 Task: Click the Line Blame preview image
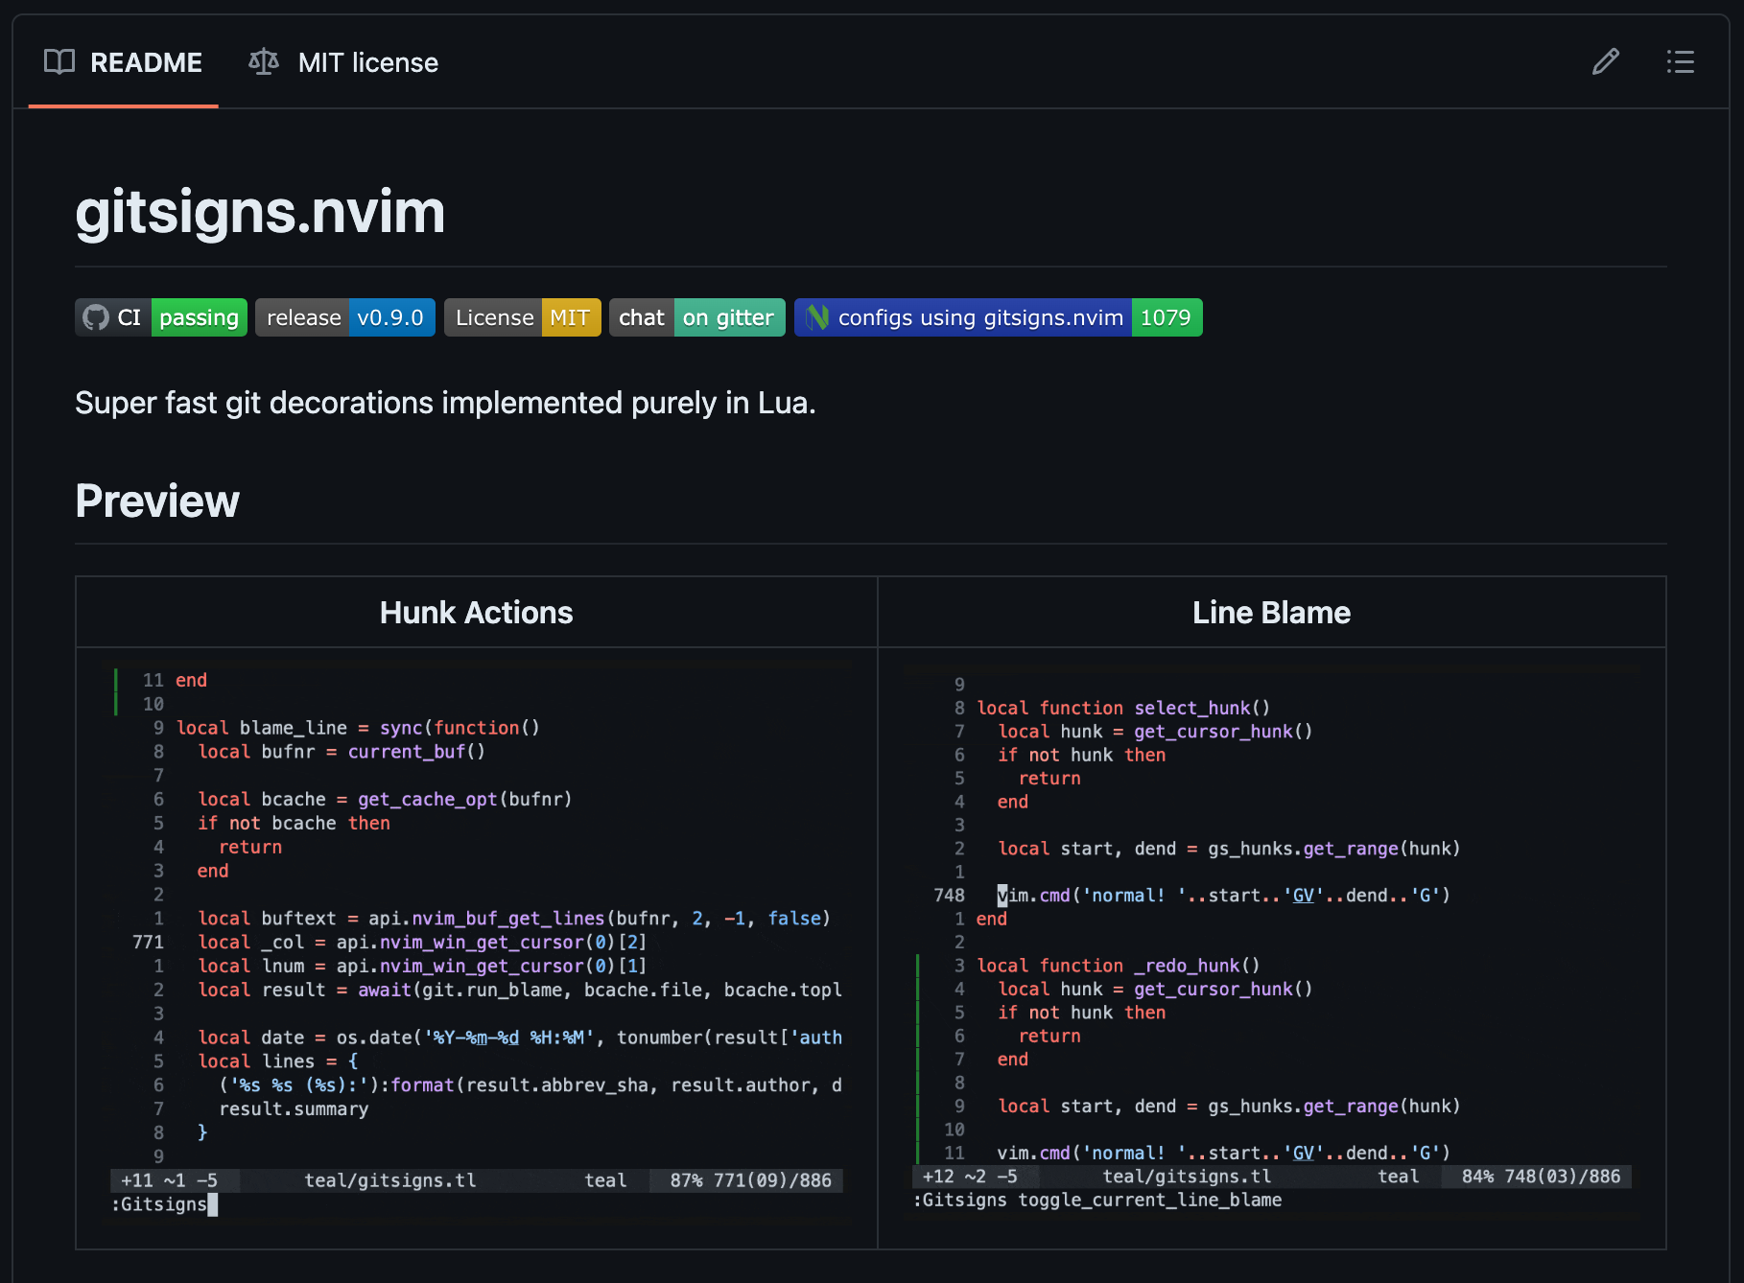(x=1271, y=942)
